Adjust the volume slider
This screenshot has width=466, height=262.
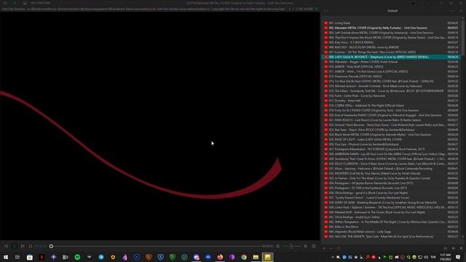pyautogui.click(x=292, y=246)
